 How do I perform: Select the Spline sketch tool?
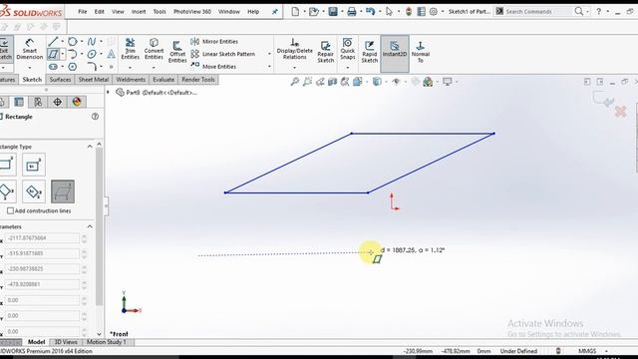(92, 42)
